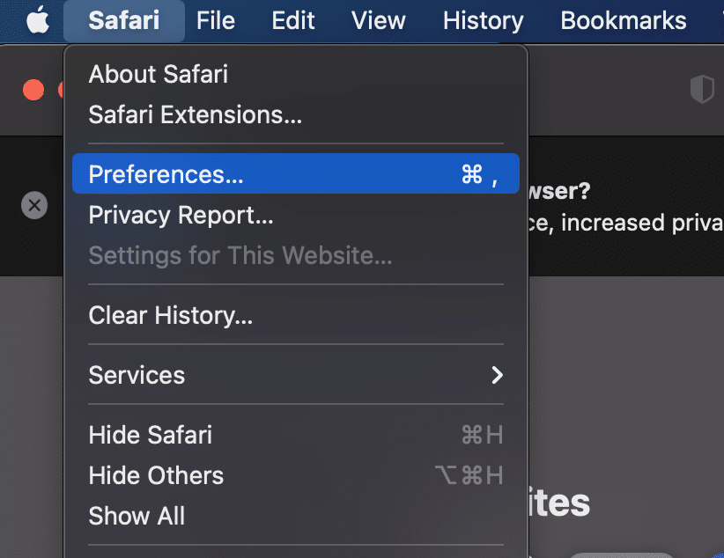Viewport: 724px width, 558px height.
Task: Choose Clear History
Action: point(170,317)
